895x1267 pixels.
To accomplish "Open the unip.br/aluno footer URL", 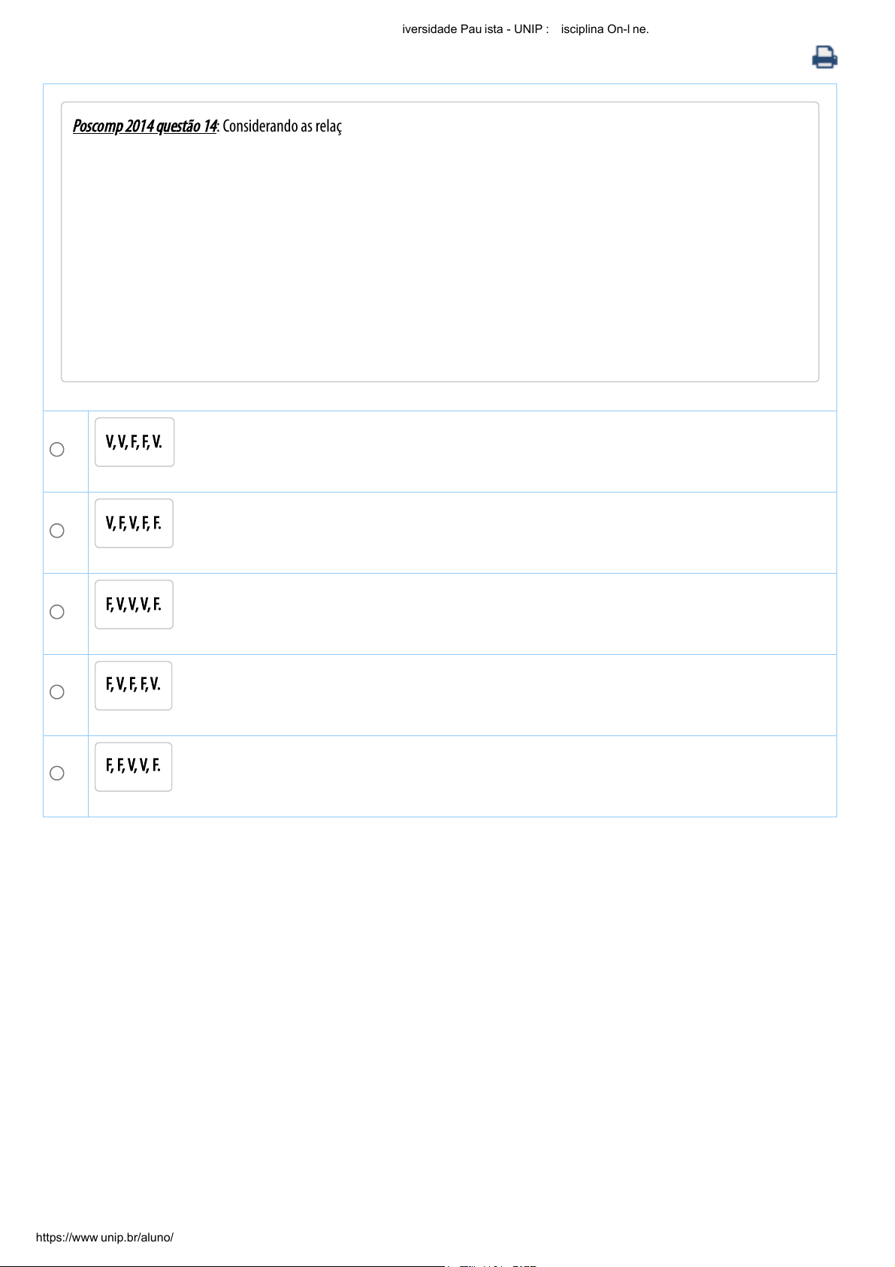I will click(x=104, y=1237).
